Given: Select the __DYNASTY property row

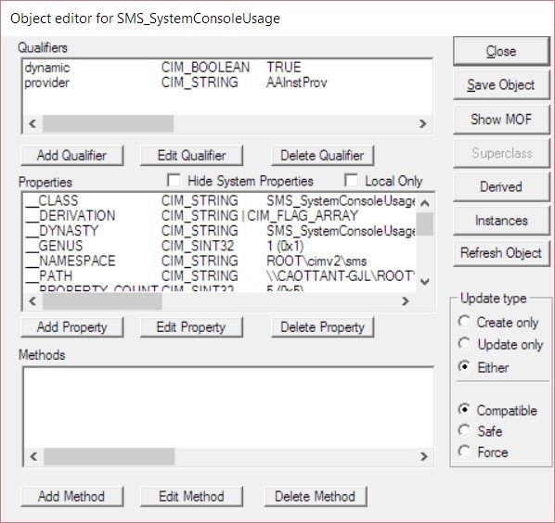Looking at the screenshot, I should [219, 231].
